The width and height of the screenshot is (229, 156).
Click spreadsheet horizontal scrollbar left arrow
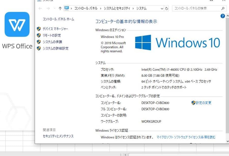125,154
